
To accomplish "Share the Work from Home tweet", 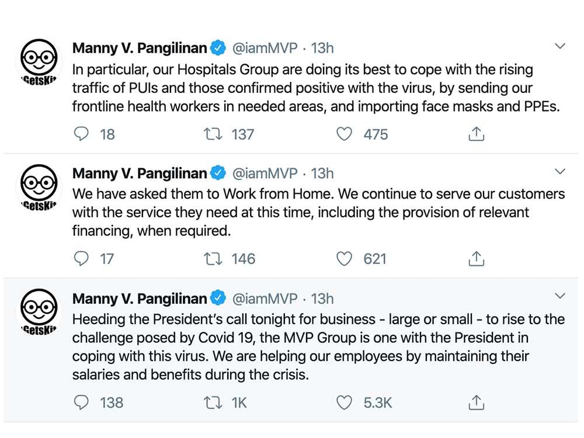I will [477, 258].
